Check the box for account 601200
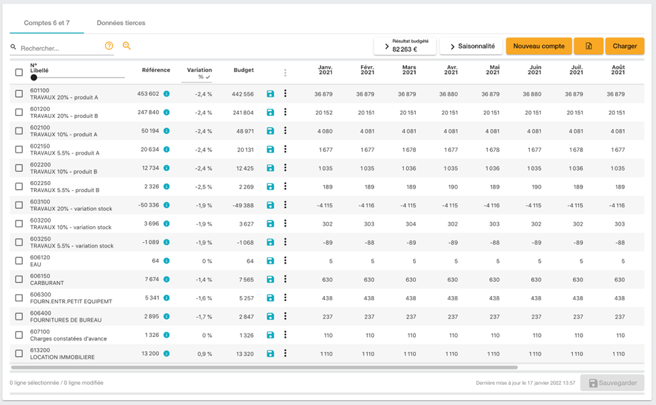The height and width of the screenshot is (405, 656). (19, 112)
